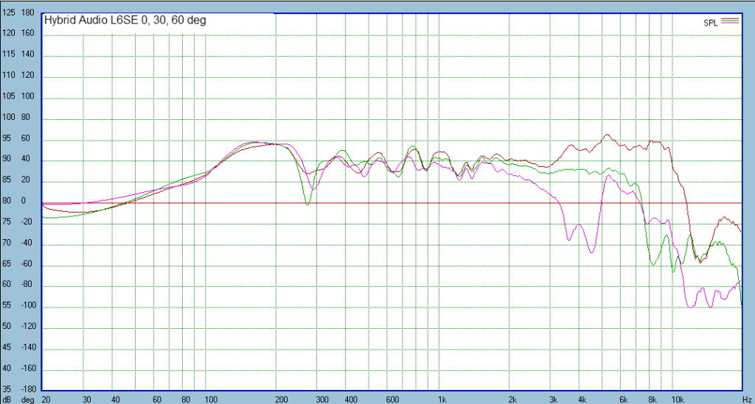Click the '-120' degree axis label
Viewport: 755px width, 404px height.
click(29, 327)
